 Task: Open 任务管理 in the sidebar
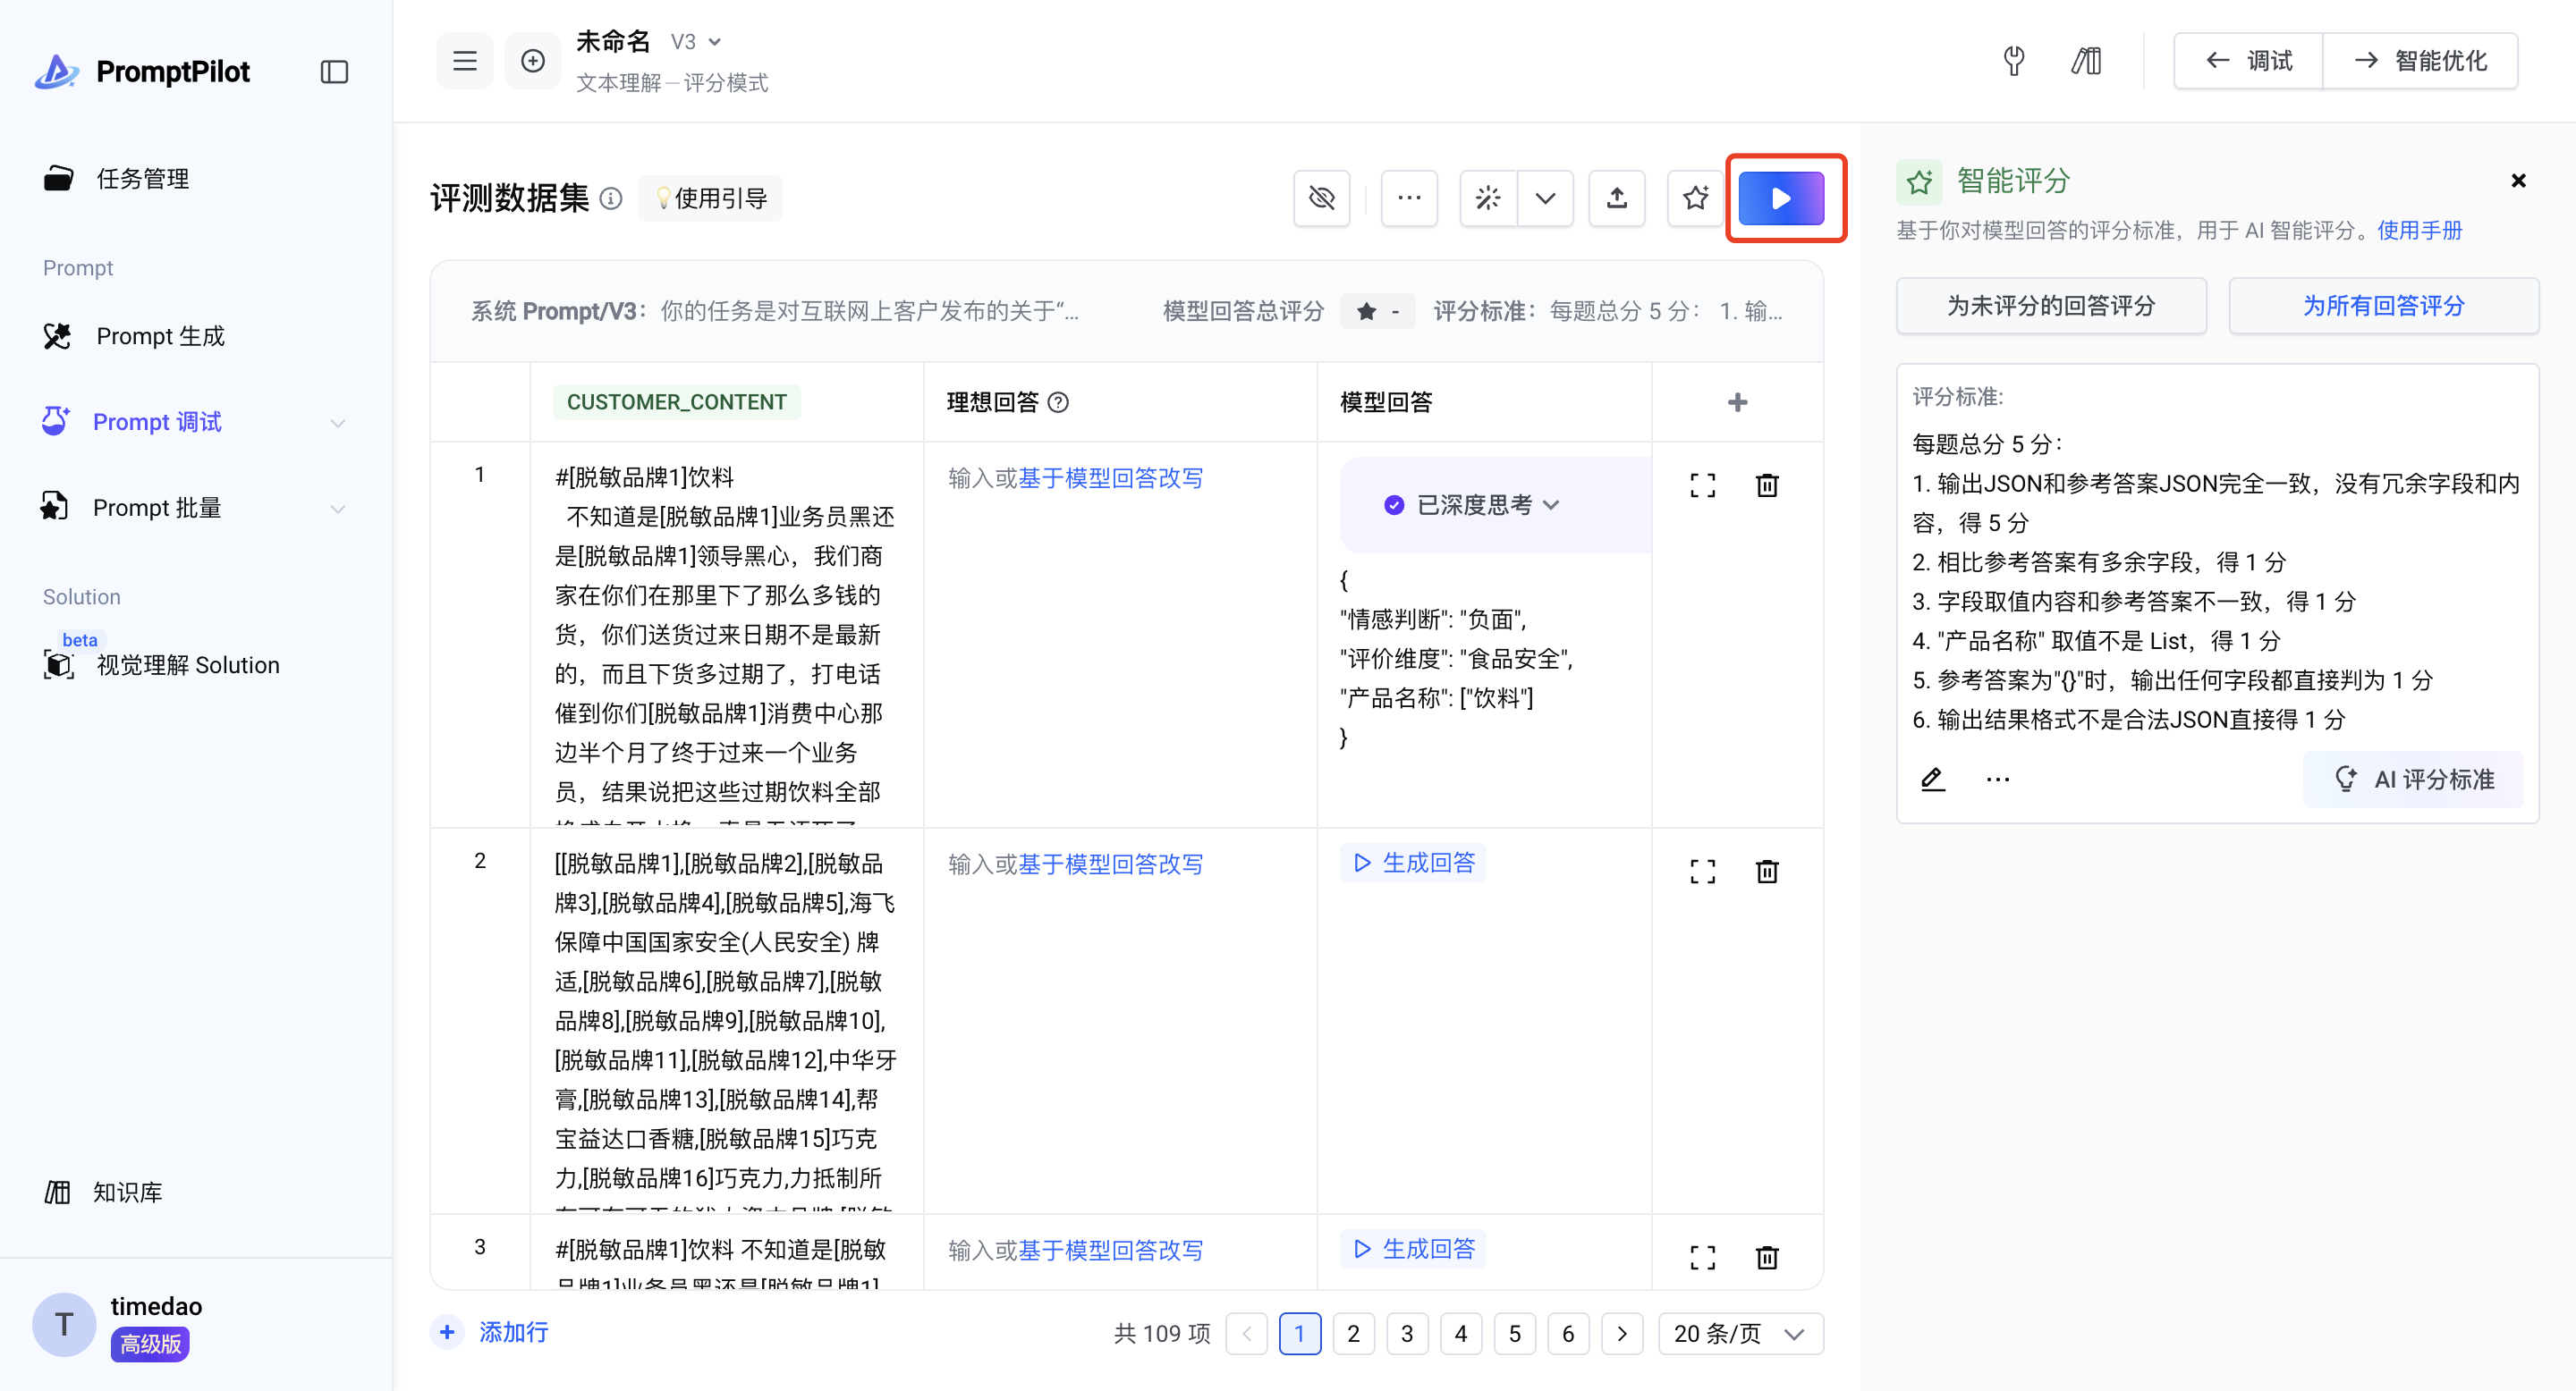pyautogui.click(x=143, y=179)
